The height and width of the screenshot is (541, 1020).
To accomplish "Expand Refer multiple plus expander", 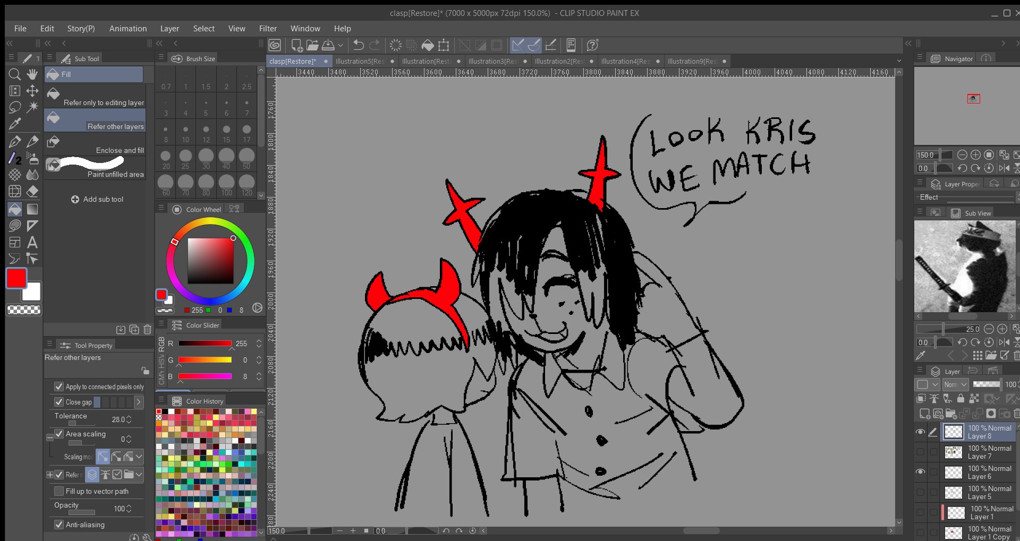I will click(49, 475).
